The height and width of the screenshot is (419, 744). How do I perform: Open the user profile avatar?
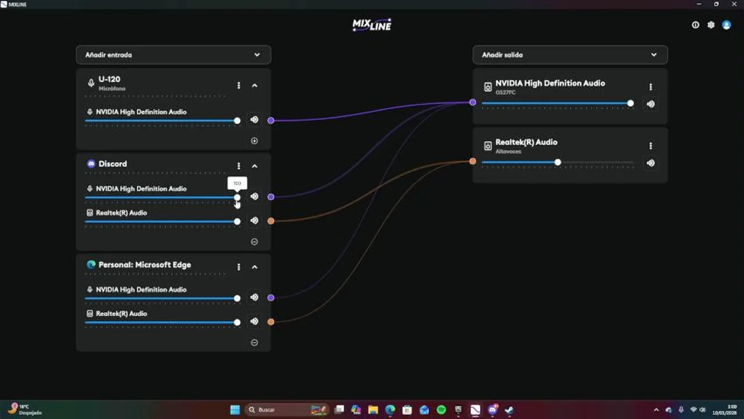[x=727, y=25]
